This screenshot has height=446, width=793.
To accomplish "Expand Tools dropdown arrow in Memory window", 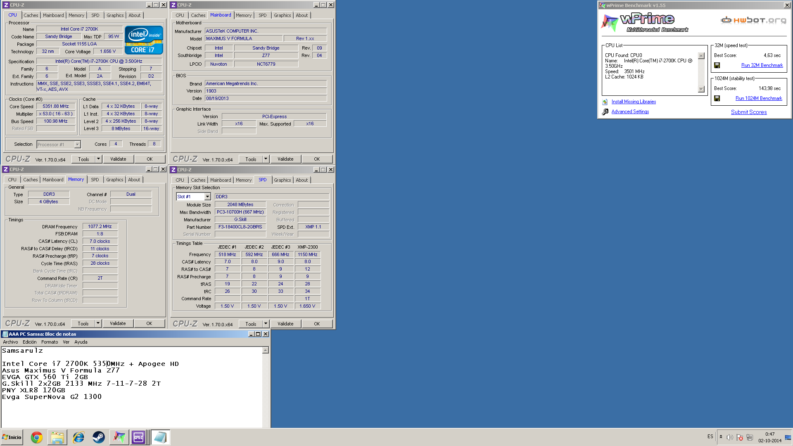I will (x=98, y=323).
